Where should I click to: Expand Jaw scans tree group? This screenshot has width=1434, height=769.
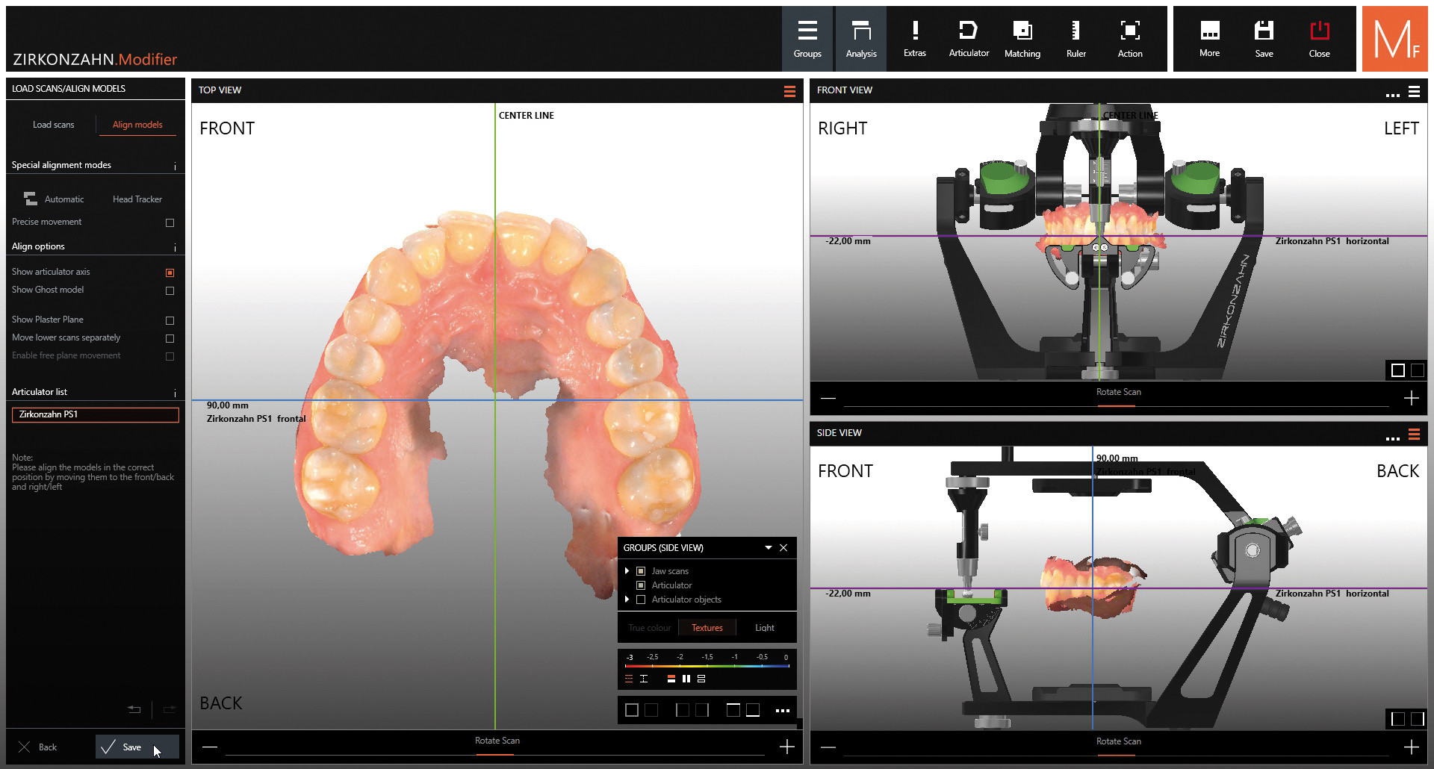(x=627, y=571)
